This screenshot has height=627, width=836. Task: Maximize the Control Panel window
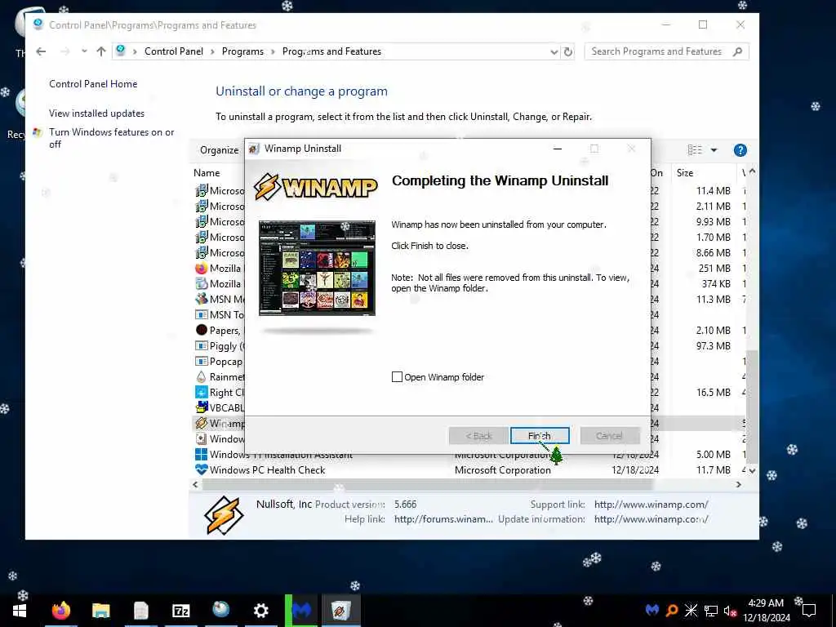tap(703, 25)
